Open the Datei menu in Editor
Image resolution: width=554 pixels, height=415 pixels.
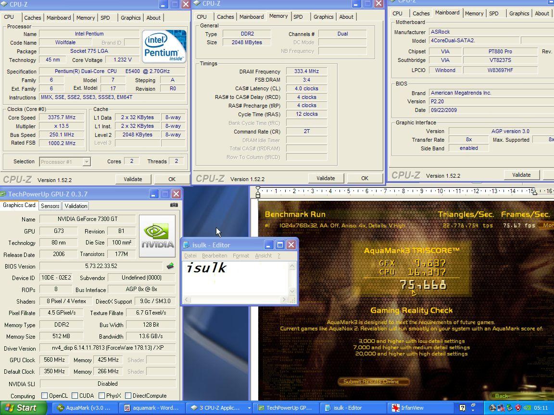[190, 256]
